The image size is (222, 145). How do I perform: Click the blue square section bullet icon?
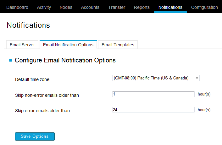[x=10, y=60]
